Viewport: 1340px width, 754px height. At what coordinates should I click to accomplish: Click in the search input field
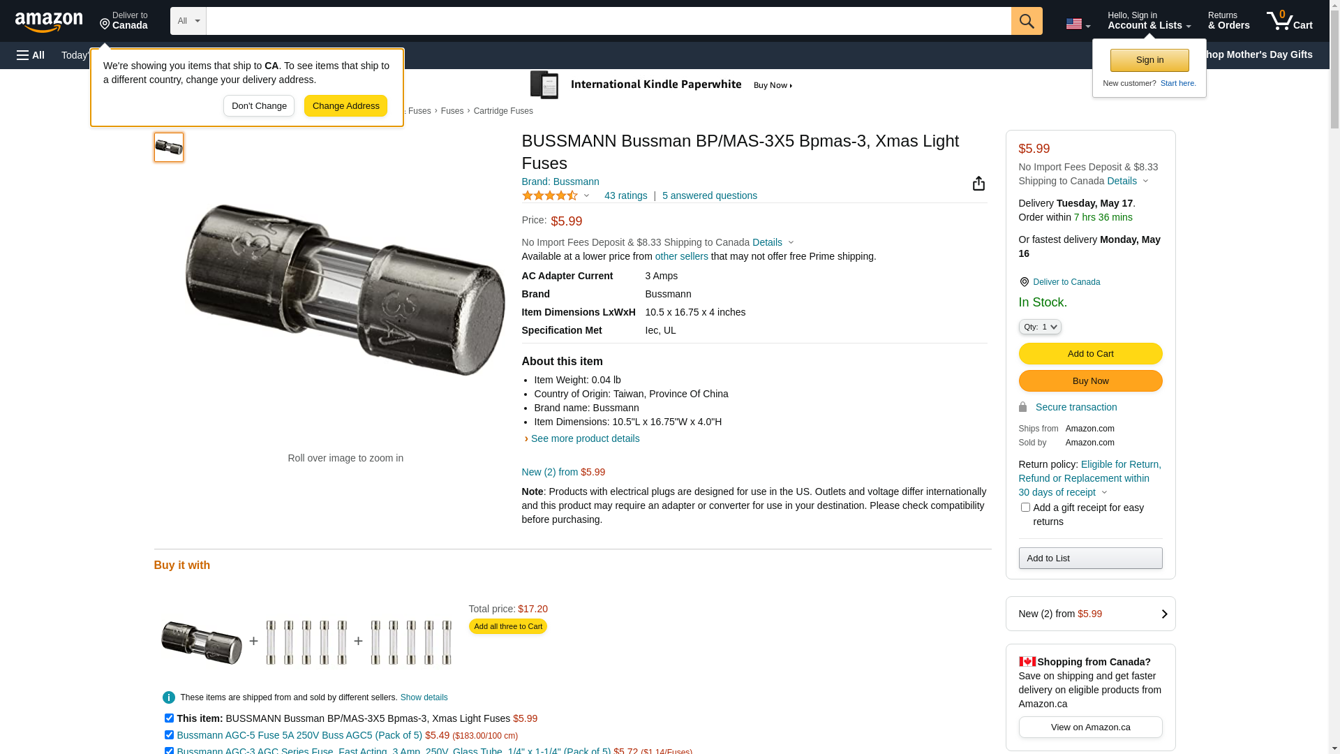click(608, 21)
